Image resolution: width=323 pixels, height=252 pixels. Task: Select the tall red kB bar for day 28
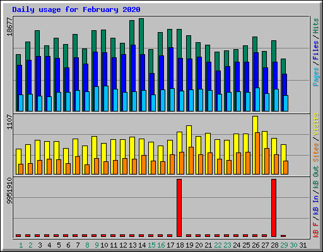(274, 208)
